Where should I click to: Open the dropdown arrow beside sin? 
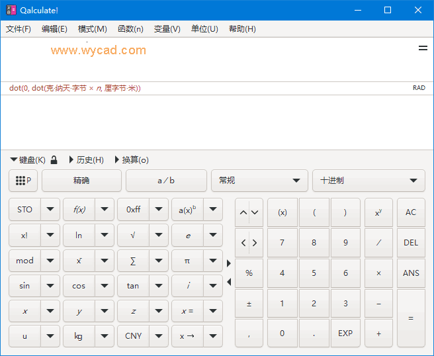point(50,286)
